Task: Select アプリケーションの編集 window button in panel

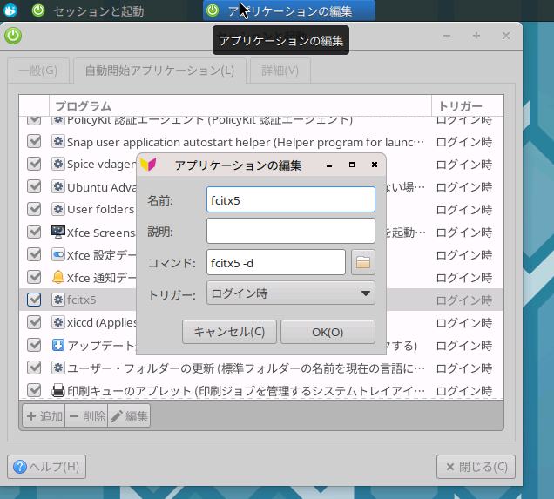Action: (x=289, y=10)
